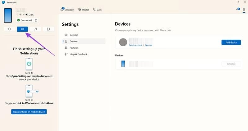Open the music audio player button
The height and width of the screenshot is (131, 248).
[x=36, y=29]
